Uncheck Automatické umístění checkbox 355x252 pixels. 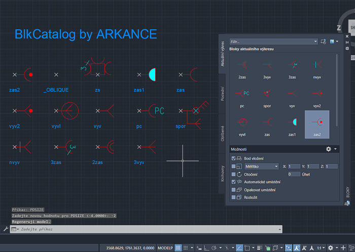234,182
